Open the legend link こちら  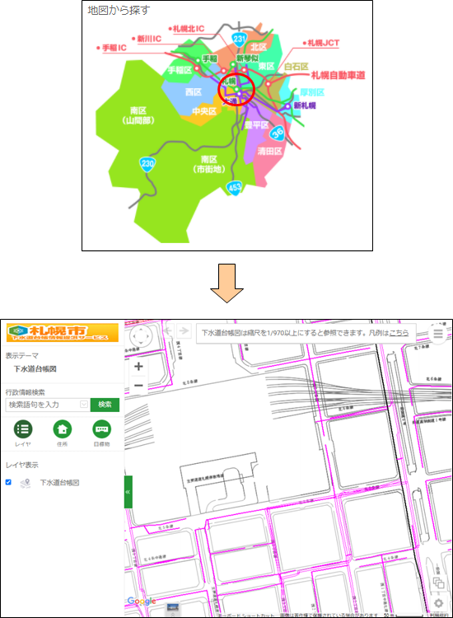pyautogui.click(x=399, y=333)
